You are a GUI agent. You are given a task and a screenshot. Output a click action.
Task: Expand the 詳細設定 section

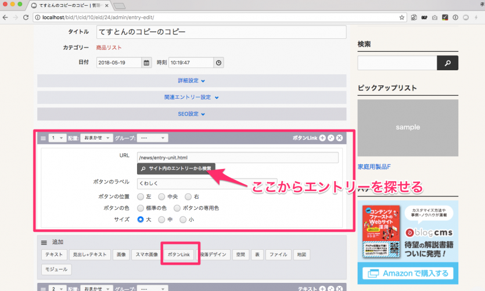point(191,81)
